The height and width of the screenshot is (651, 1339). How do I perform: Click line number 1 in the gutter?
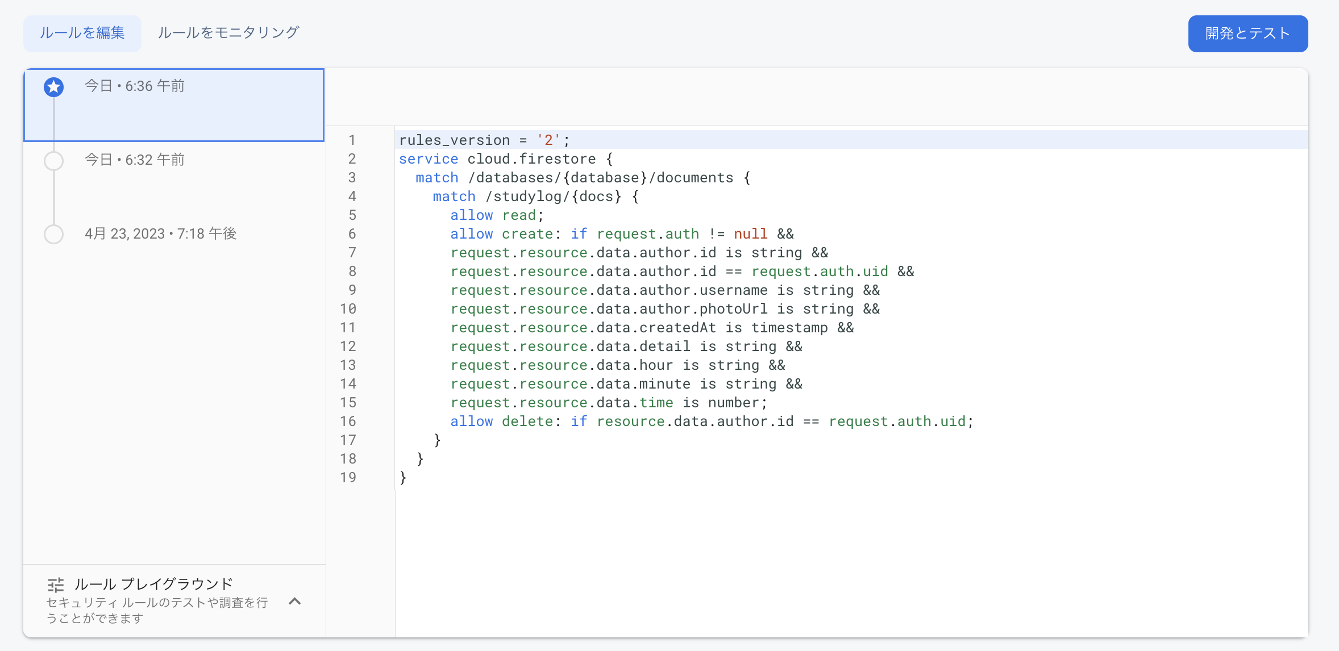352,140
